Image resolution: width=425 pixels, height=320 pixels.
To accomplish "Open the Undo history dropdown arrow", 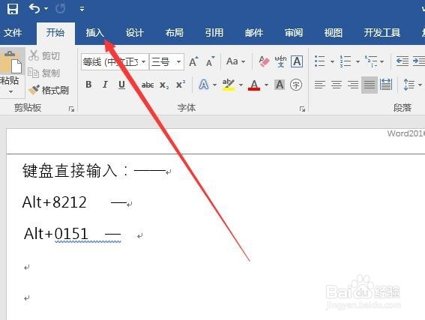I will 46,9.
